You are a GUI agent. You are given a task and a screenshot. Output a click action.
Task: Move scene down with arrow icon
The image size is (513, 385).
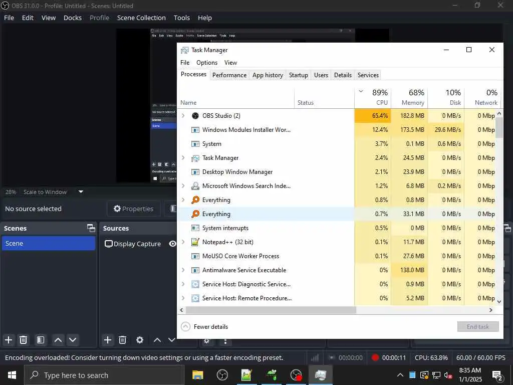tap(73, 340)
